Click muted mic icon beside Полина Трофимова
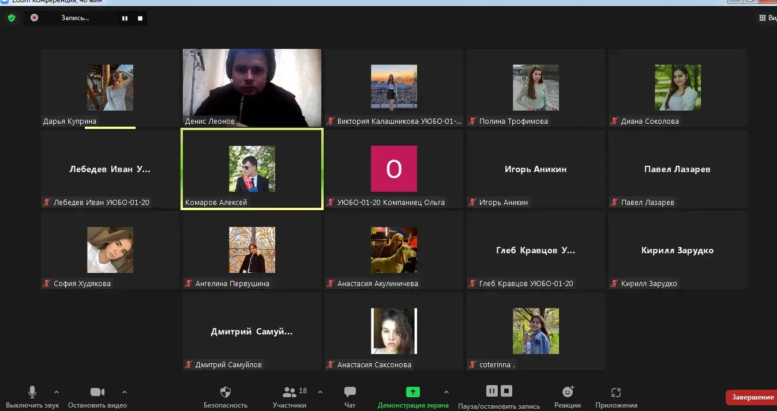777x411 pixels. 473,121
